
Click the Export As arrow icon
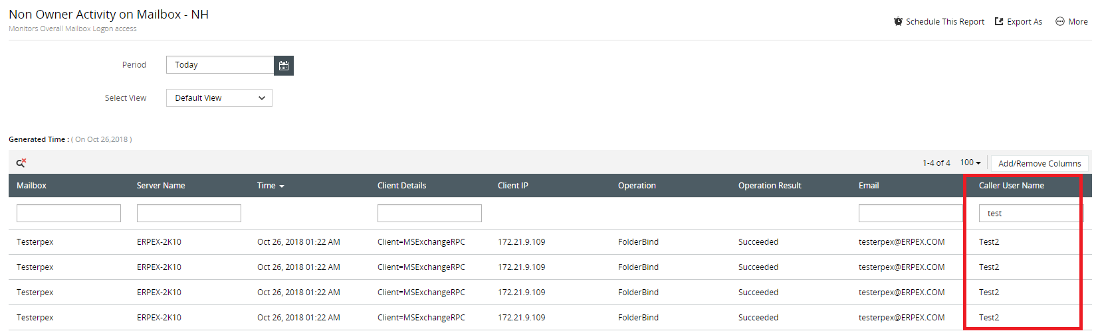click(999, 21)
